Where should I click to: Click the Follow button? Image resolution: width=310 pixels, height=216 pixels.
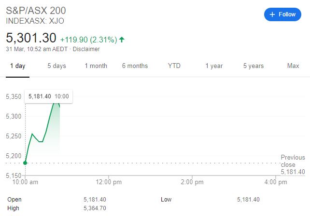(x=282, y=14)
